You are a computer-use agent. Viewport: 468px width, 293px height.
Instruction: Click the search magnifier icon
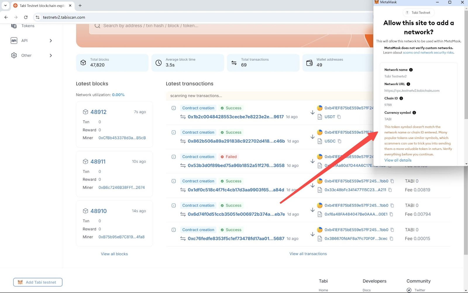tap(97, 26)
